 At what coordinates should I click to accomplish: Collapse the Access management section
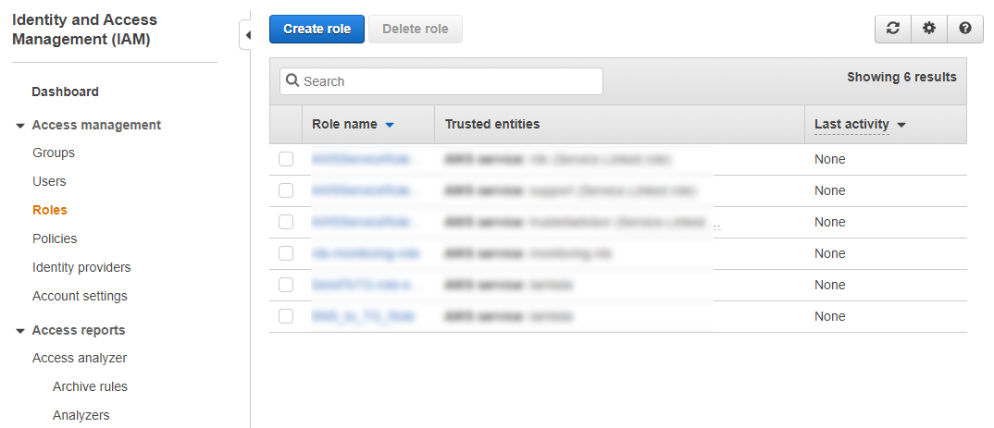(x=20, y=126)
